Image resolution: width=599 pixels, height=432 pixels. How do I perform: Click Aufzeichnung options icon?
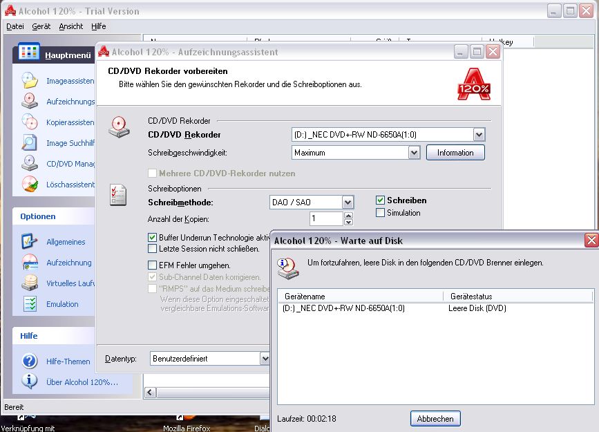pos(30,262)
